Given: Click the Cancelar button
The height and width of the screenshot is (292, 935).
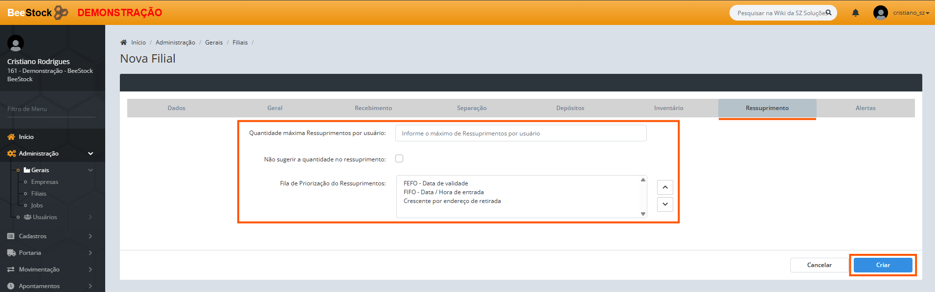Looking at the screenshot, I should pos(819,265).
